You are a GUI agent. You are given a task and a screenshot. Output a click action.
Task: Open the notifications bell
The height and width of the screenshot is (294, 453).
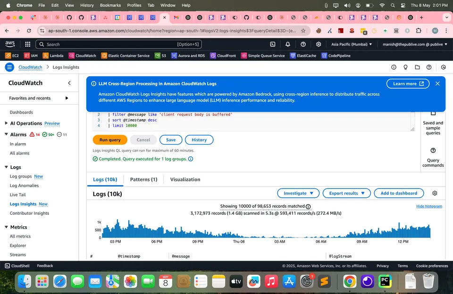(x=288, y=44)
